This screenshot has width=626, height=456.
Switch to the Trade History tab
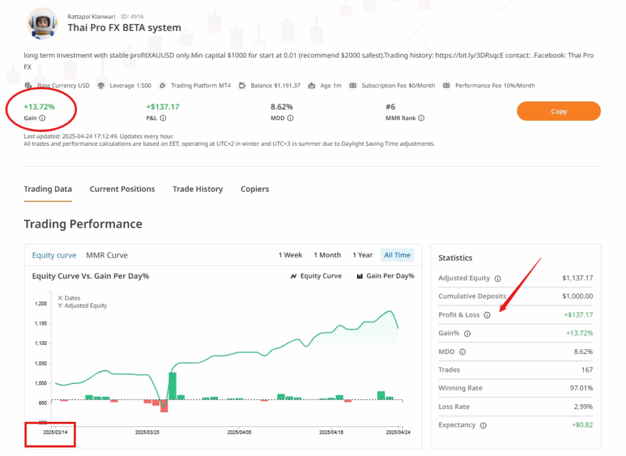(x=197, y=189)
